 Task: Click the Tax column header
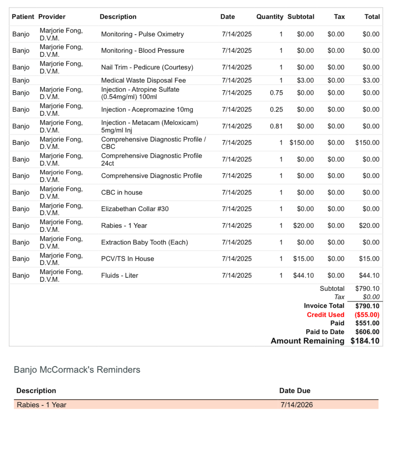tap(339, 17)
